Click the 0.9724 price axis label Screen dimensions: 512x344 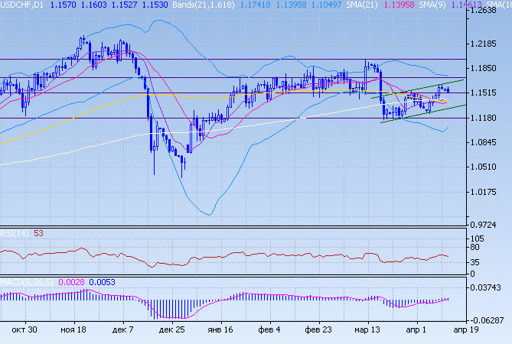point(485,224)
